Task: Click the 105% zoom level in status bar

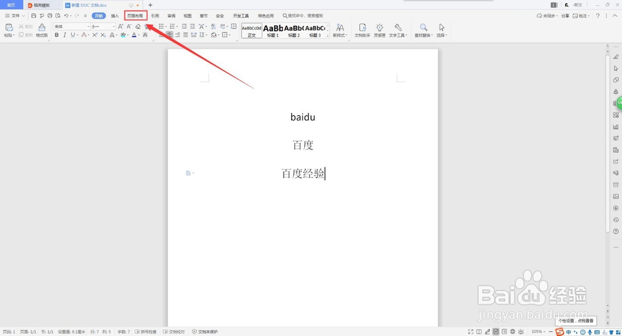Action: pyautogui.click(x=537, y=332)
